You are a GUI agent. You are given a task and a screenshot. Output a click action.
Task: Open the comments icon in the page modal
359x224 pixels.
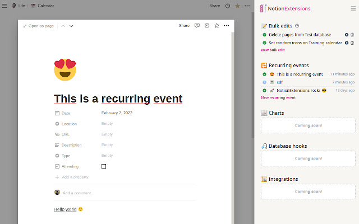click(x=197, y=26)
